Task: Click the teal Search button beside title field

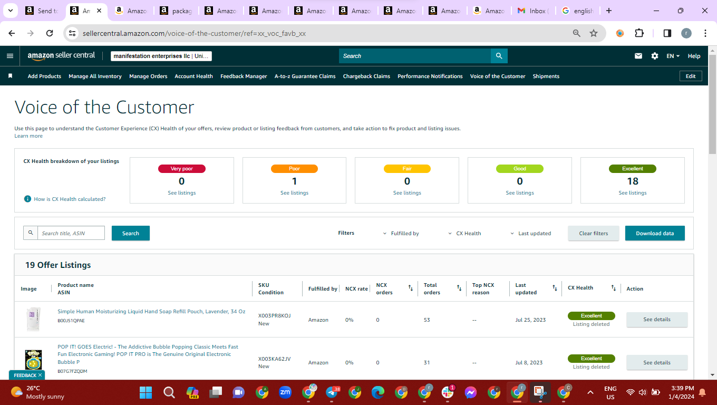Action: tap(131, 233)
